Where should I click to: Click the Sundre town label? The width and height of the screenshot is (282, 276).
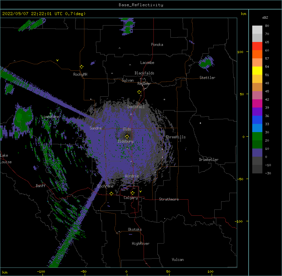click(96, 128)
